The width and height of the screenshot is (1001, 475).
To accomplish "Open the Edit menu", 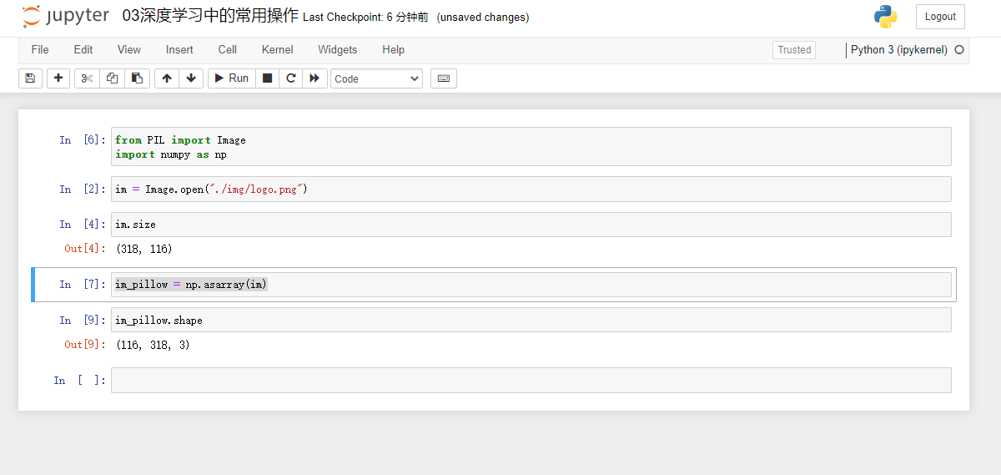I will (83, 50).
